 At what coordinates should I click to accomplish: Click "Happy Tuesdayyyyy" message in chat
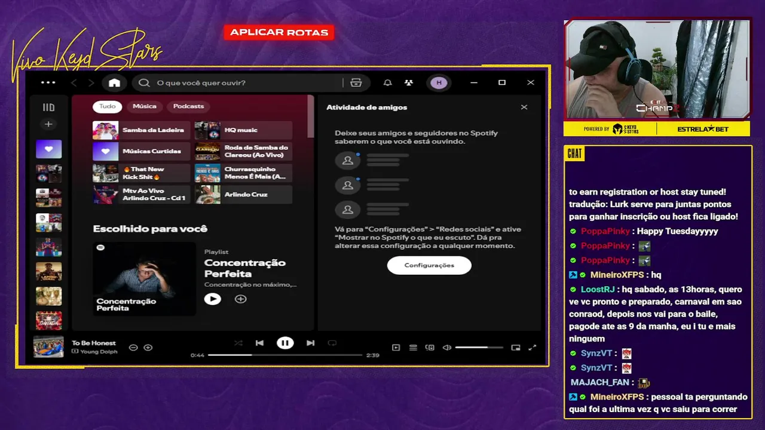coord(678,231)
